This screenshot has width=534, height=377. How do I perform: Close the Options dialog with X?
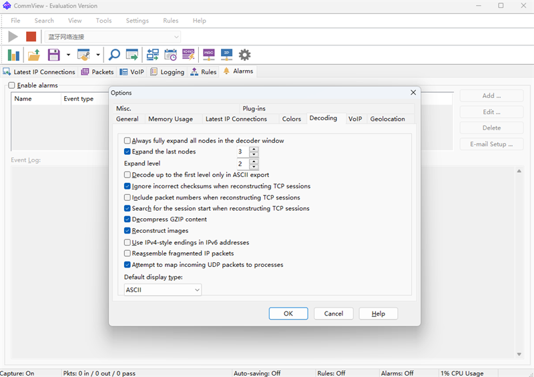point(413,92)
